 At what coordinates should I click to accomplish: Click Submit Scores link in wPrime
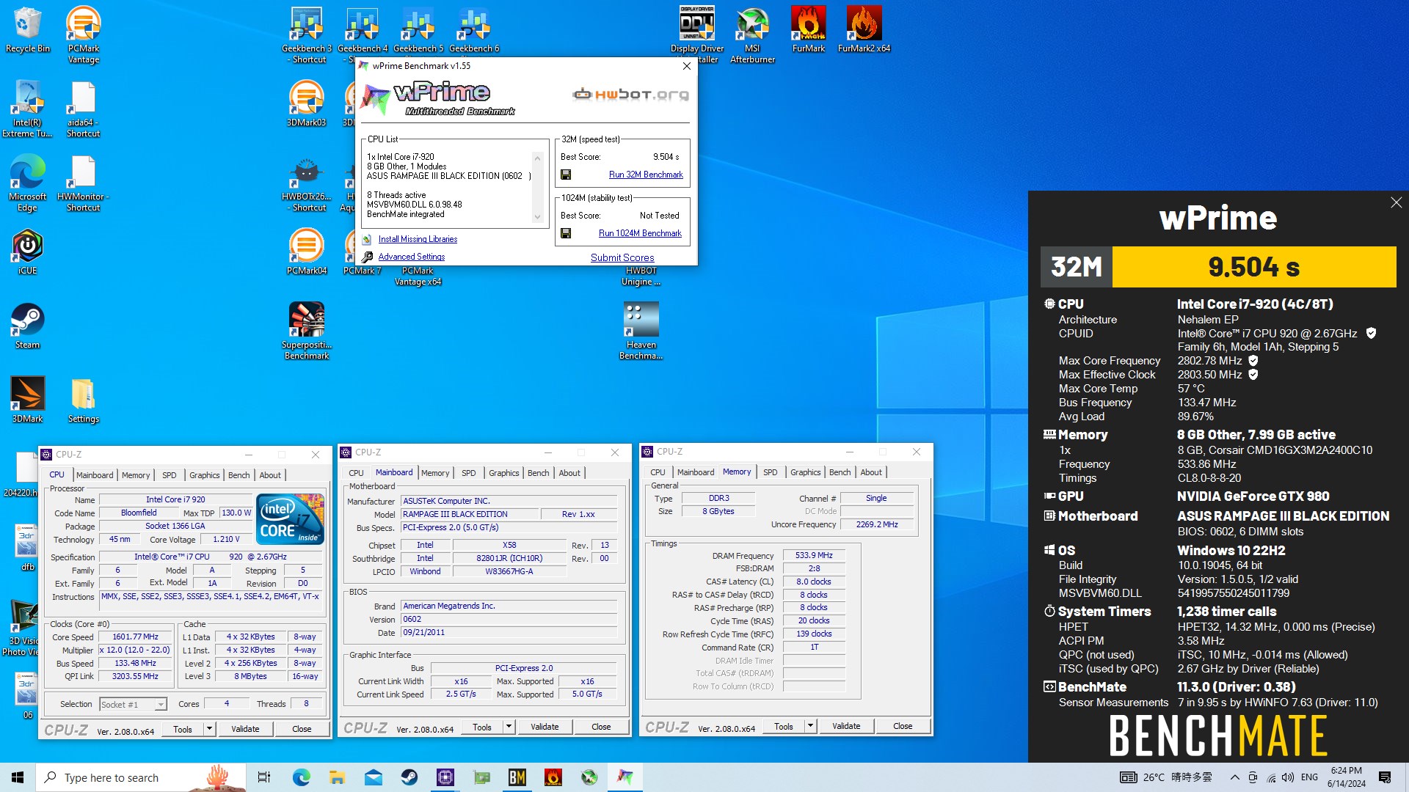[622, 257]
